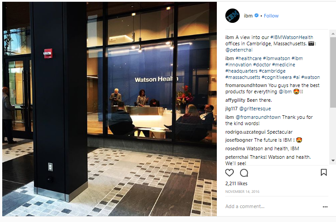Viewport: 336px width, 222px height.
Task: Open the three-dot more options menu
Action: point(325,207)
